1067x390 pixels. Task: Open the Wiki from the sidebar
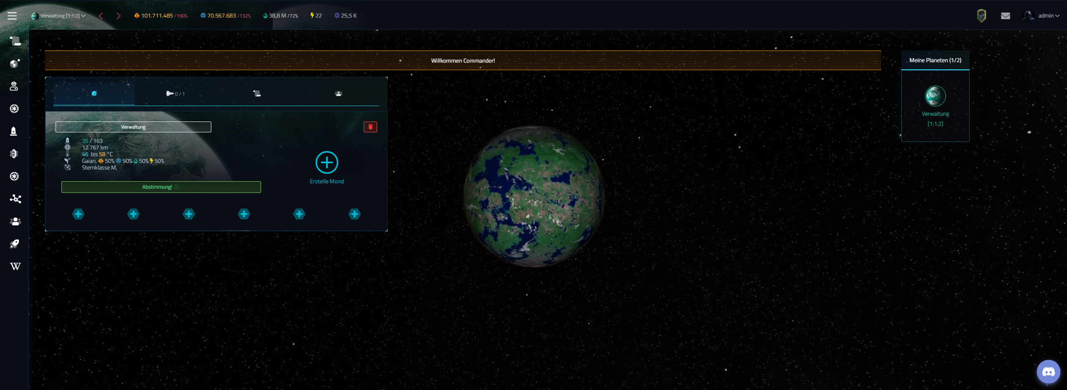tap(15, 266)
